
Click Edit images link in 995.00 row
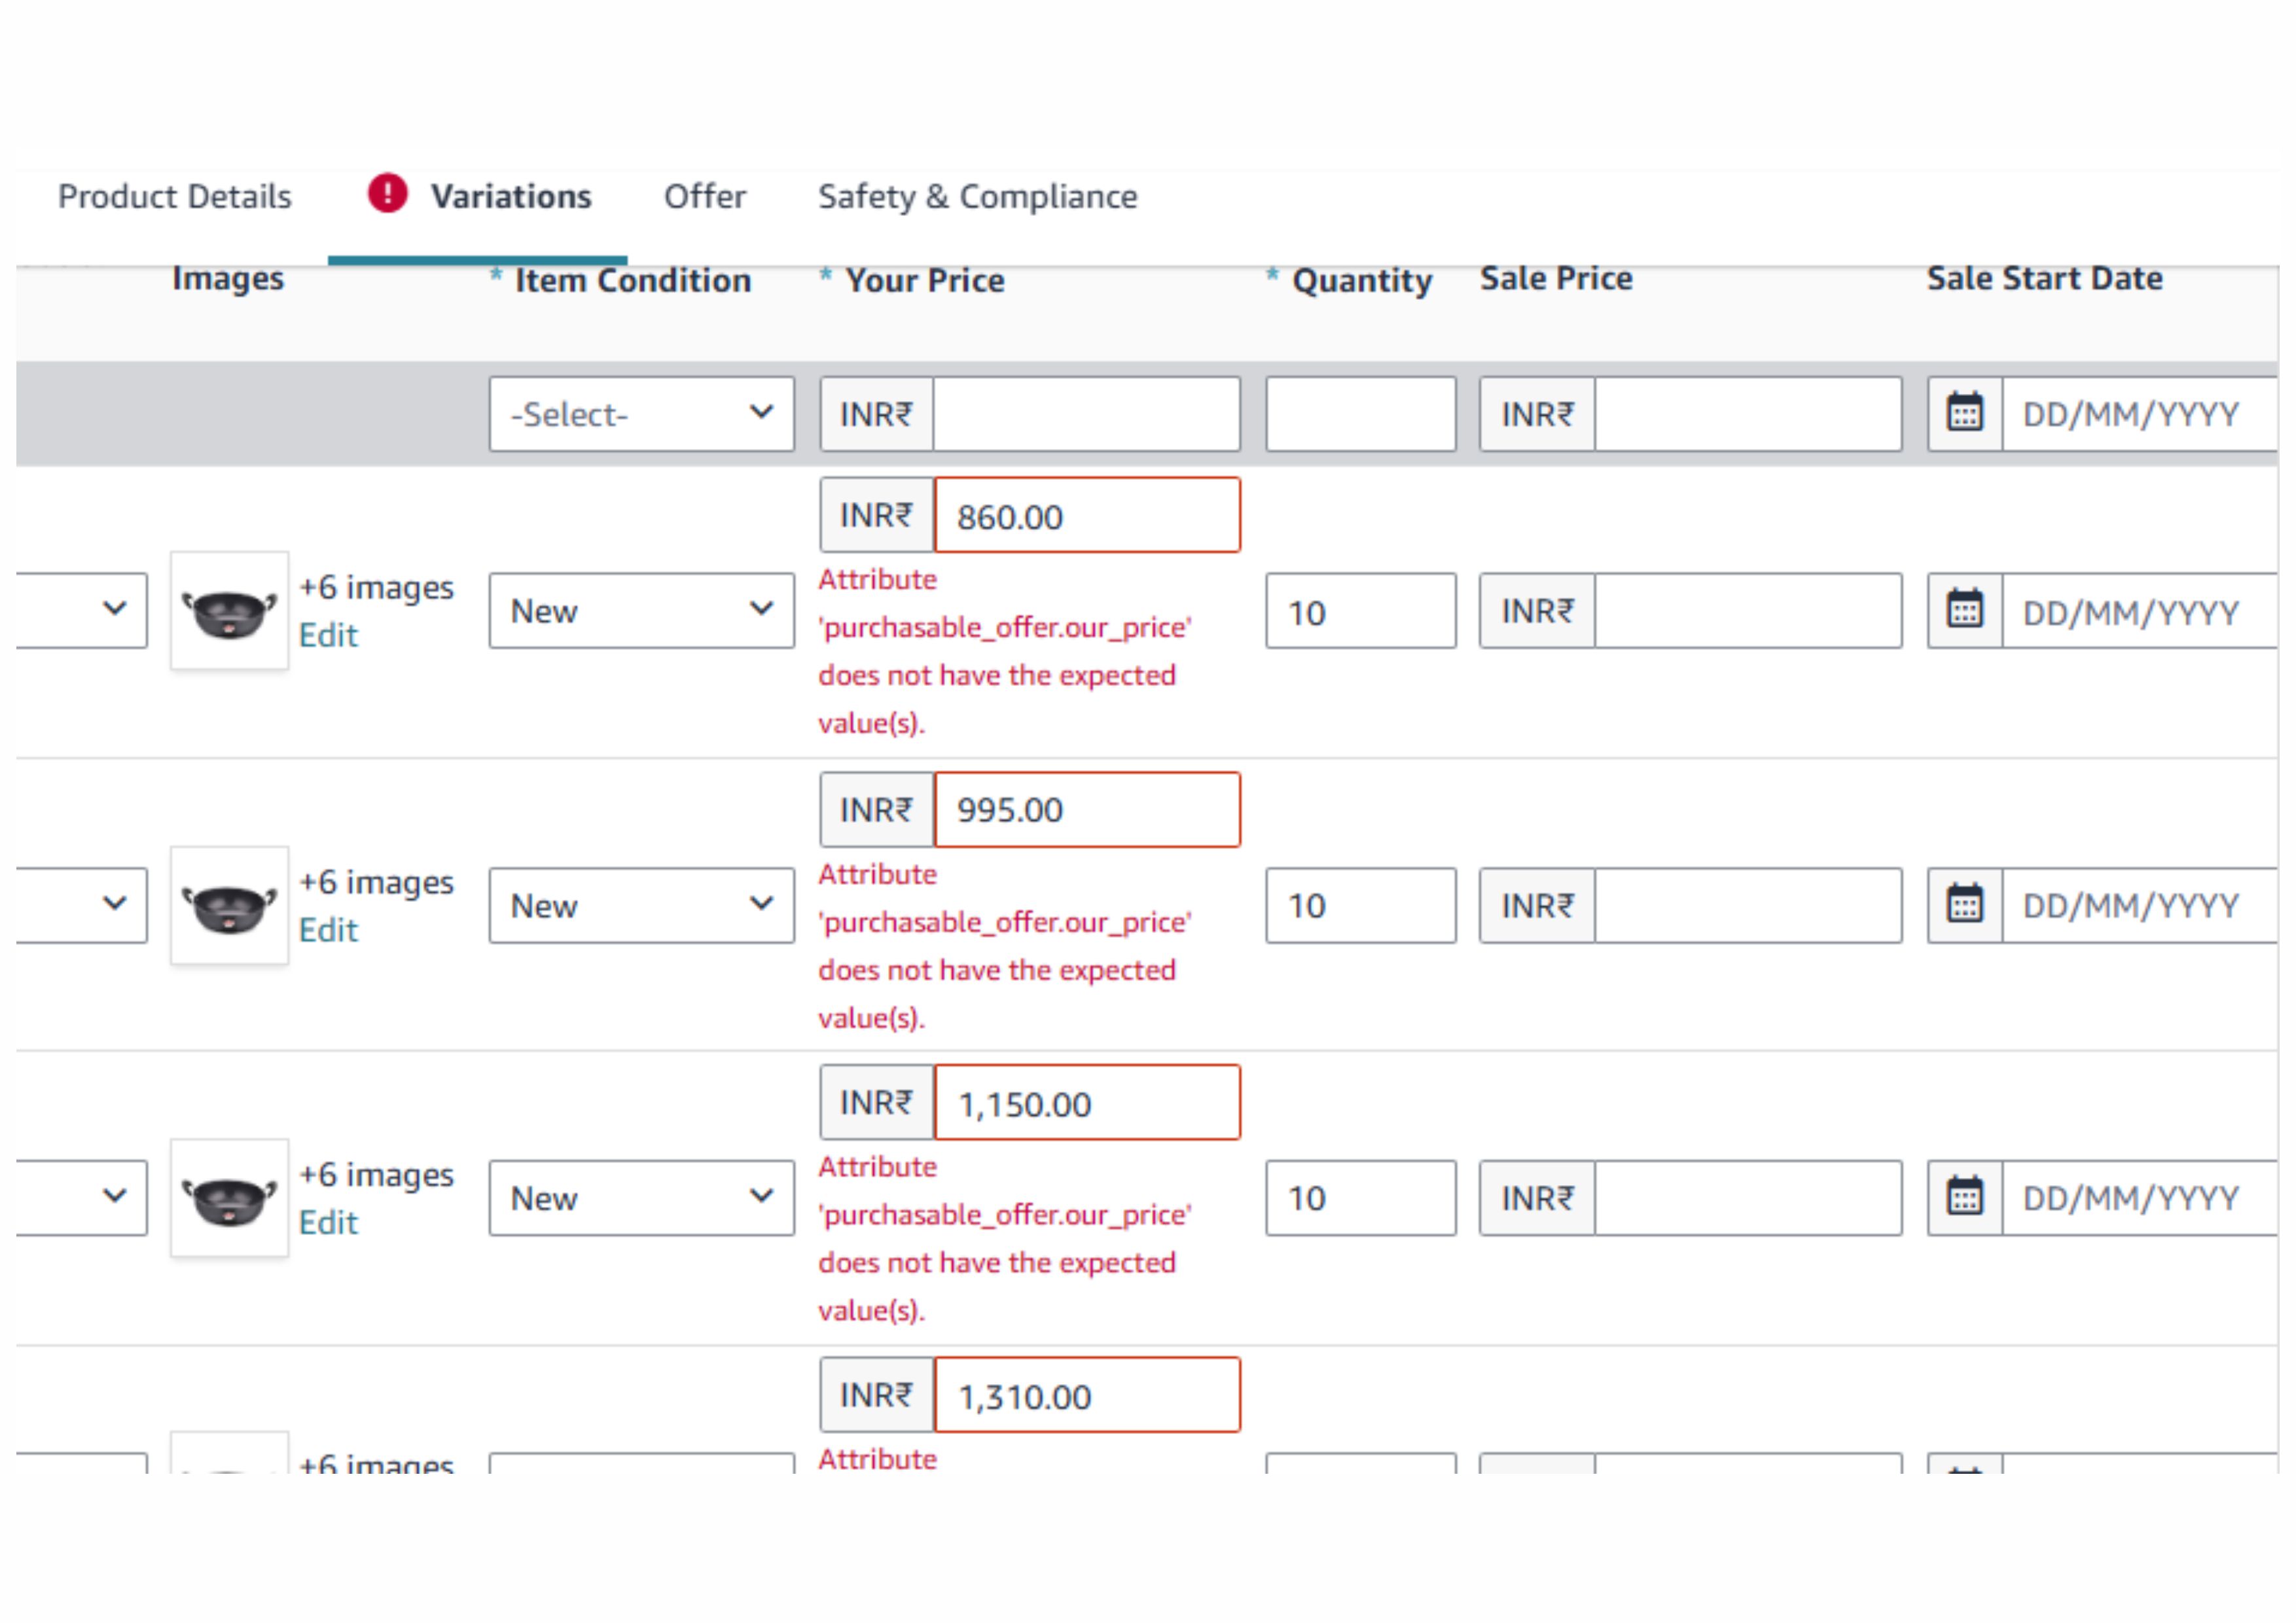pyautogui.click(x=328, y=931)
